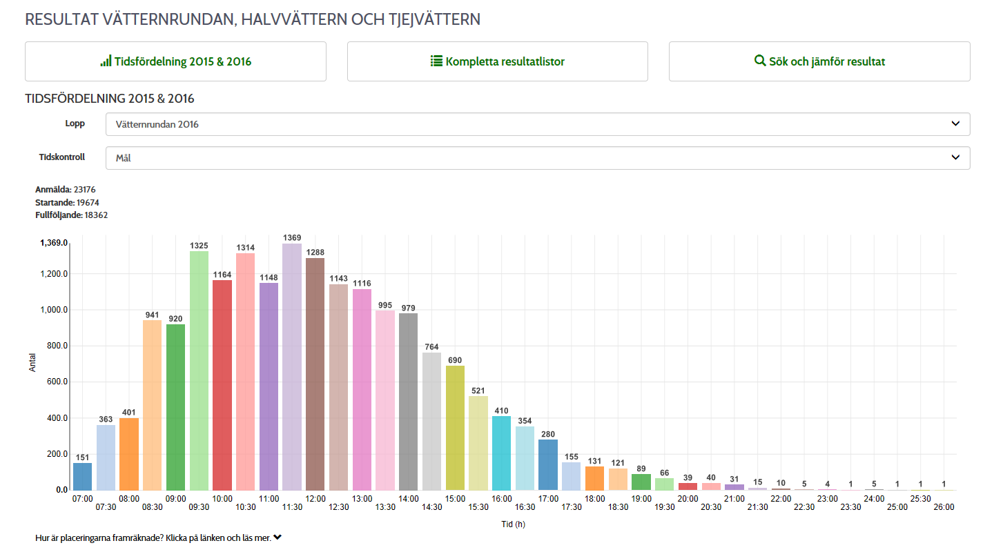Viewport: 1003px width, 552px height.
Task: Click the list icon beside Kompletta resultatlistor
Action: pyautogui.click(x=436, y=61)
